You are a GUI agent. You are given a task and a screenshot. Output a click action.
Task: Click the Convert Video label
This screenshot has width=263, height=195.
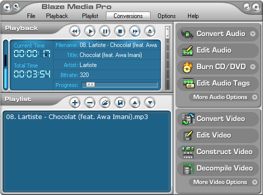(220, 118)
